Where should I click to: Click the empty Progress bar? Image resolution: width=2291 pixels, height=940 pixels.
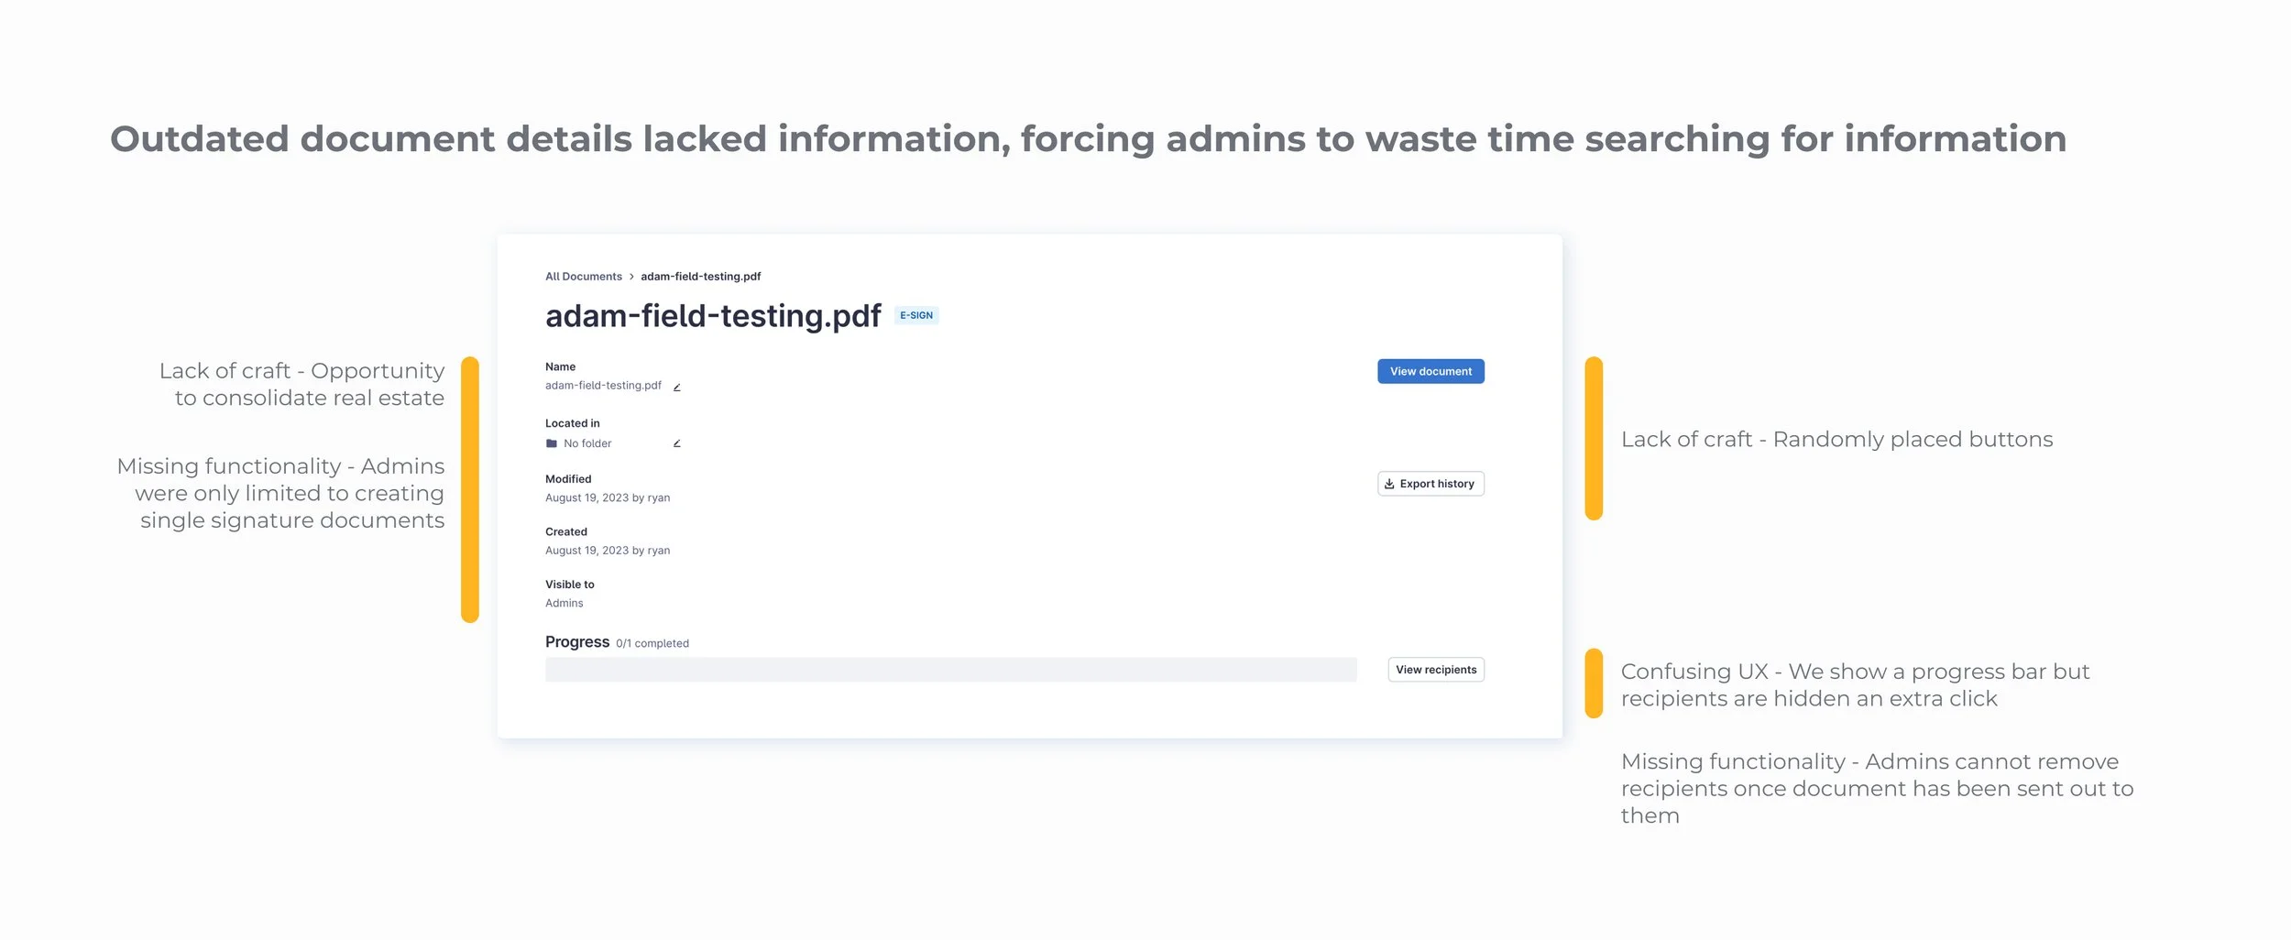point(950,670)
